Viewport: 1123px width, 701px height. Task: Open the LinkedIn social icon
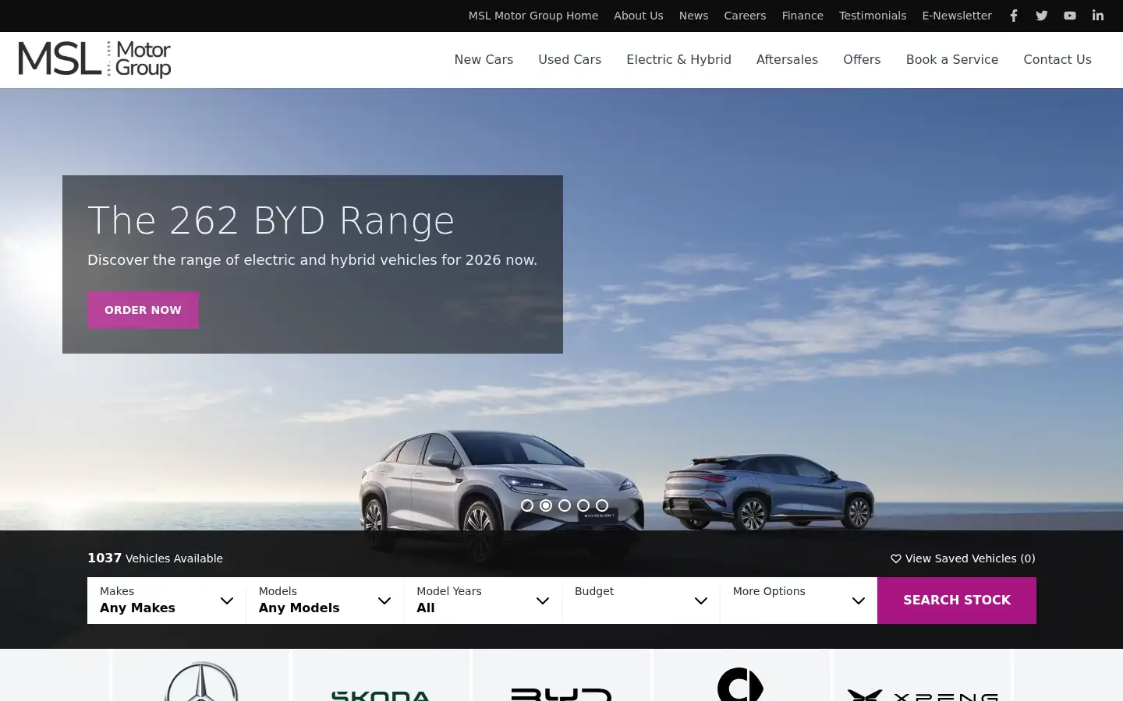pyautogui.click(x=1098, y=16)
